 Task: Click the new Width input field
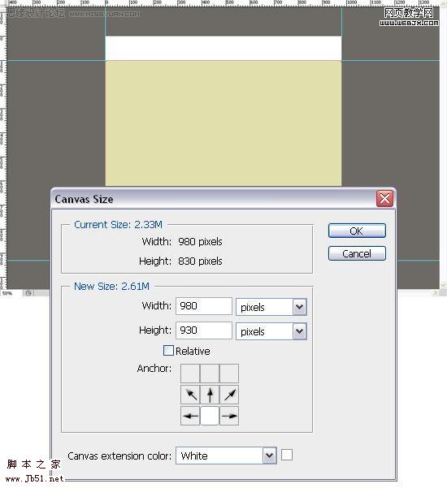[204, 306]
